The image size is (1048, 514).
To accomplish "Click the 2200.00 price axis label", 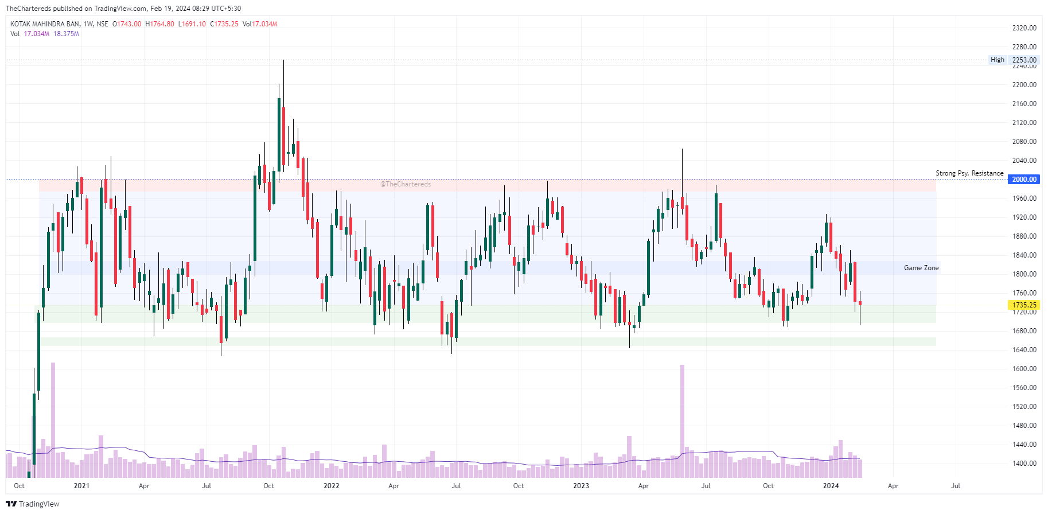I will (x=1024, y=85).
